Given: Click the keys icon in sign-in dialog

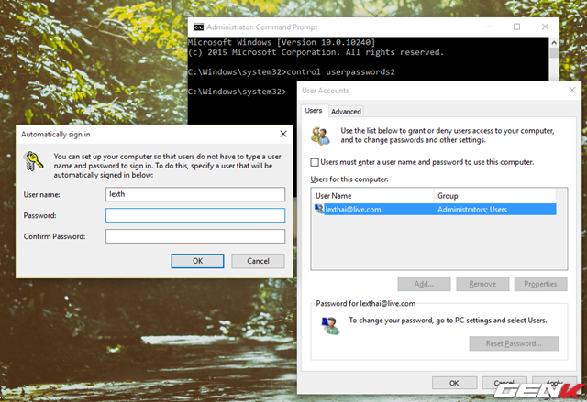Looking at the screenshot, I should tap(33, 160).
